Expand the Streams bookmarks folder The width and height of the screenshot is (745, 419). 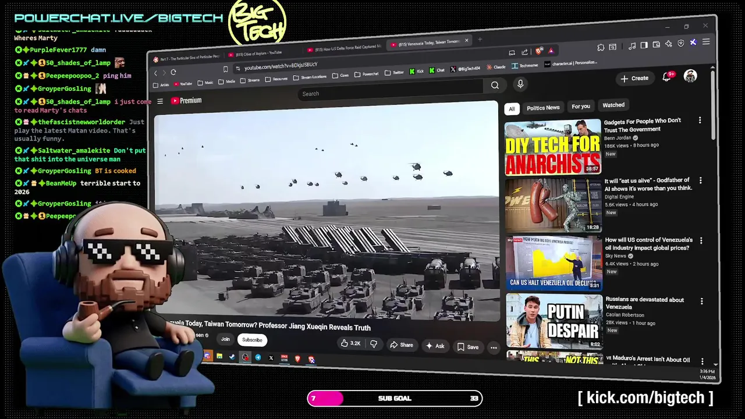(250, 80)
